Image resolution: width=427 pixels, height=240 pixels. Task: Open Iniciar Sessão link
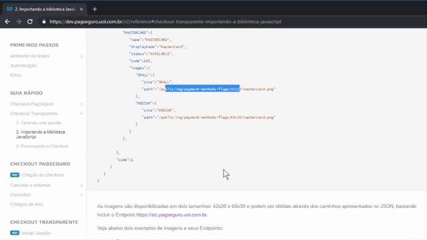pyautogui.click(x=36, y=233)
